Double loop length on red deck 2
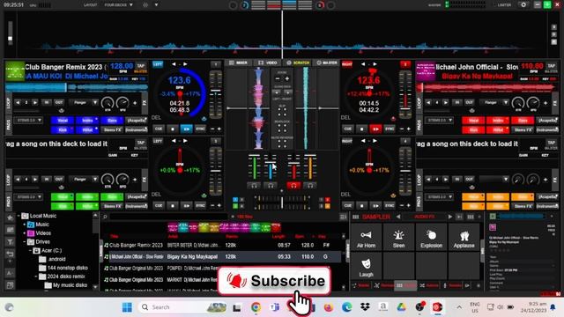The image size is (564, 317). point(445,102)
